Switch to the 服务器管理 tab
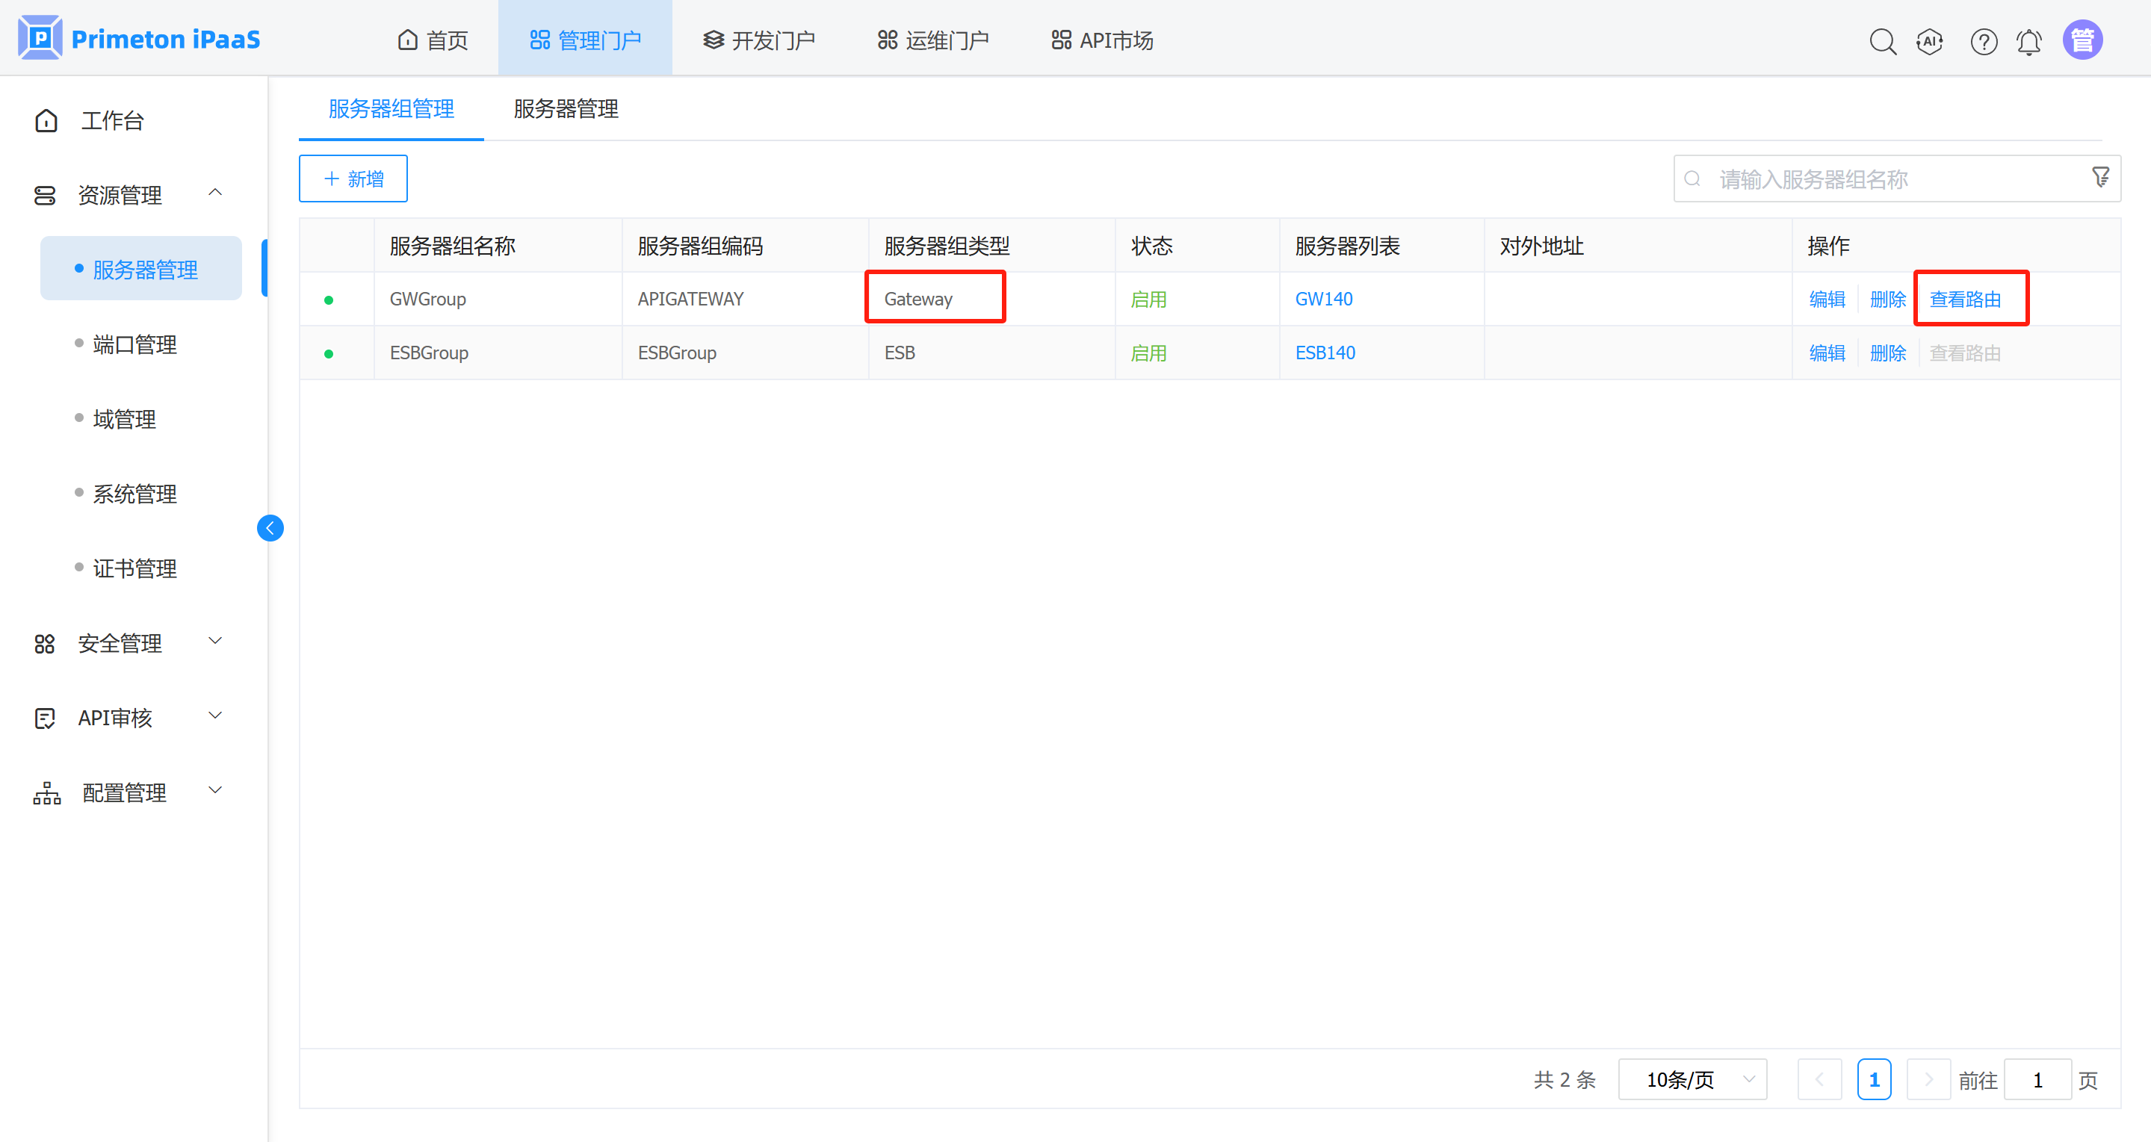The height and width of the screenshot is (1142, 2151). click(x=565, y=108)
